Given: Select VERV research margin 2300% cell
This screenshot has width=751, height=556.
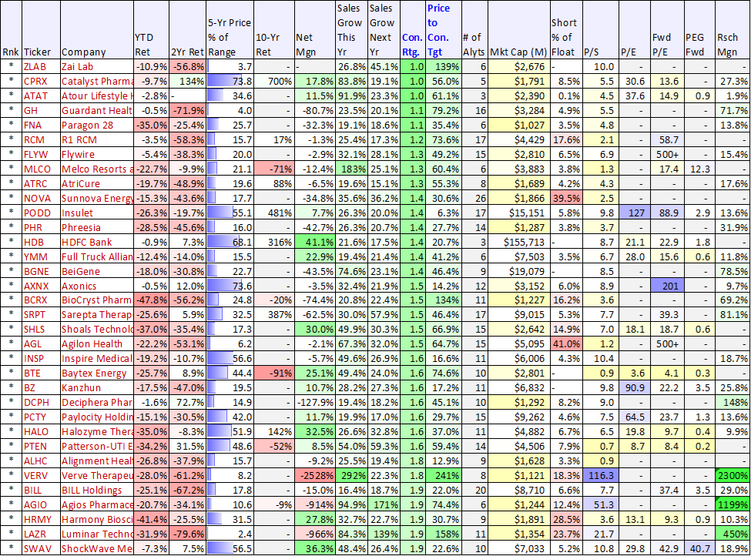Looking at the screenshot, I should click(x=733, y=476).
